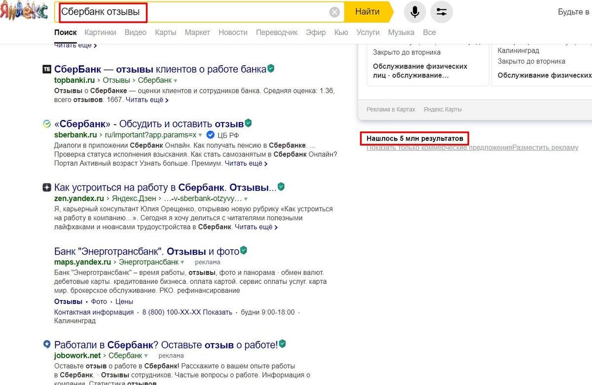Expand sberbank.ru URL dropdown arrow
This screenshot has height=385, width=592.
[x=201, y=135]
